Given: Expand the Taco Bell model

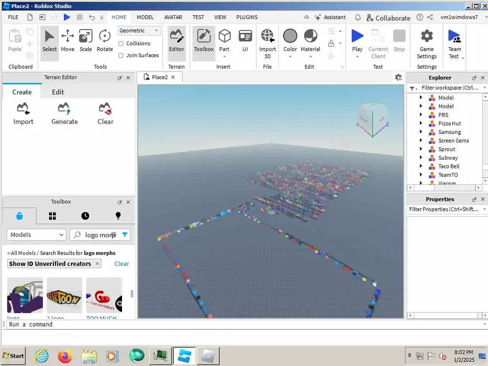Looking at the screenshot, I should click(421, 166).
